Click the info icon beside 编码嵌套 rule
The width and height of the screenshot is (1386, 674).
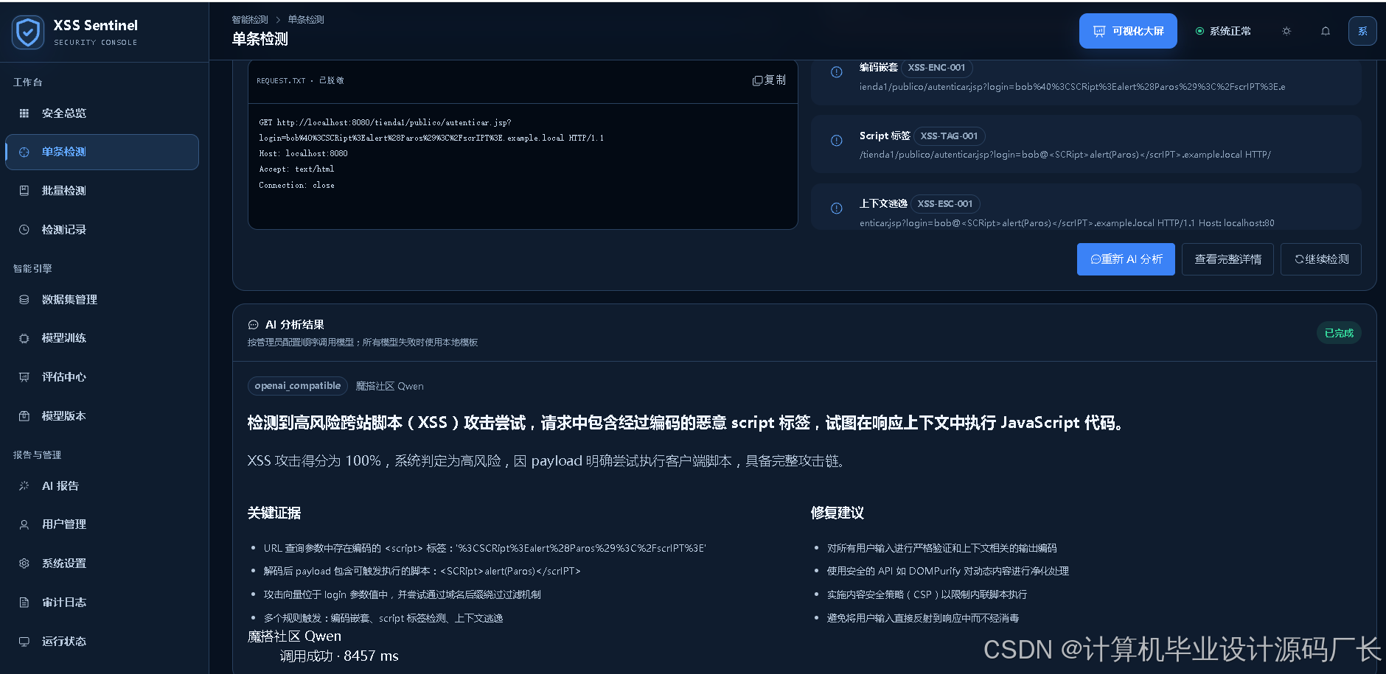tap(837, 72)
